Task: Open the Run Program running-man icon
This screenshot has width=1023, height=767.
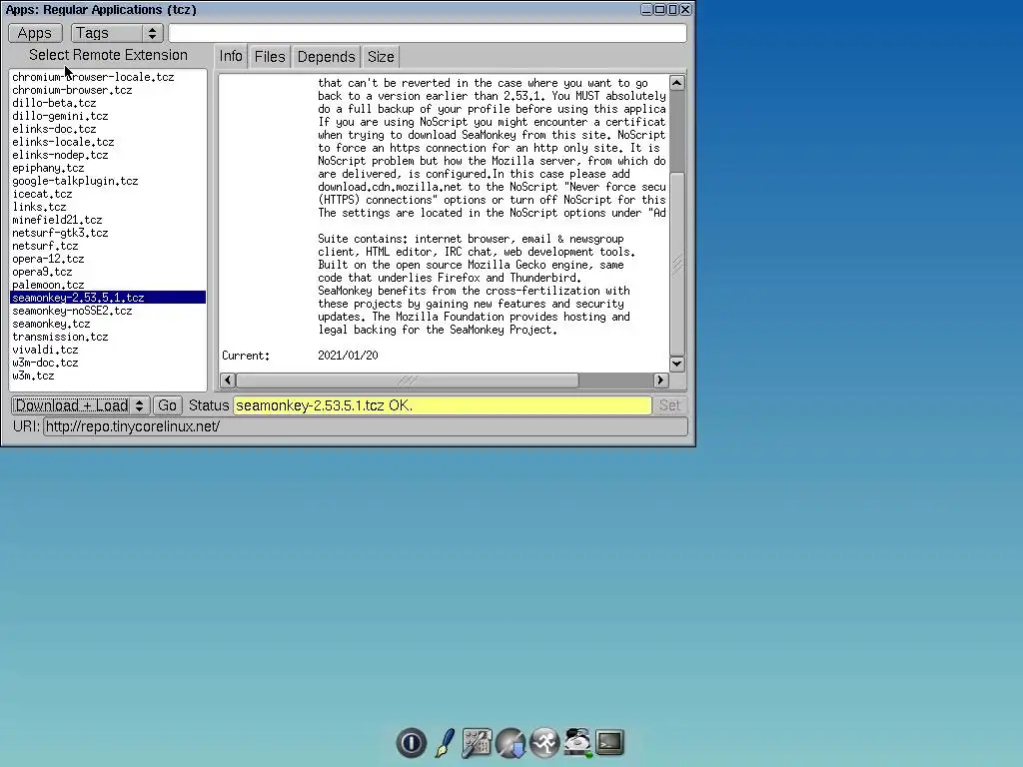Action: pyautogui.click(x=544, y=742)
